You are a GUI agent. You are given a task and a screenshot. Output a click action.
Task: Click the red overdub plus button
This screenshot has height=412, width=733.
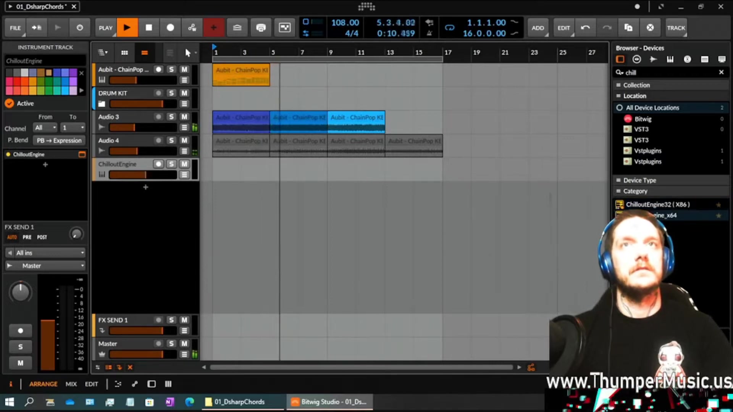(x=214, y=27)
